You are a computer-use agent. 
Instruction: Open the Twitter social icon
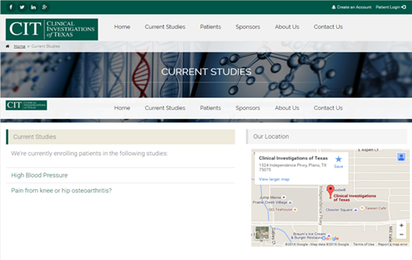tap(22, 7)
